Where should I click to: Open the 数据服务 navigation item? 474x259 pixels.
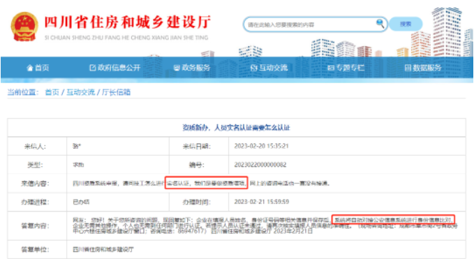pos(423,68)
